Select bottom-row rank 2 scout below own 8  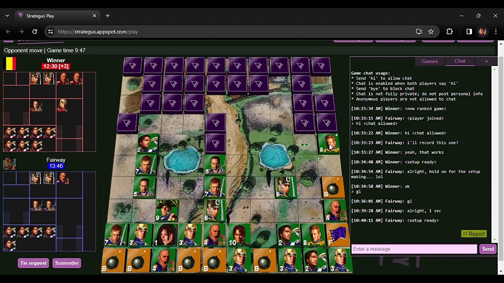[x=315, y=261]
